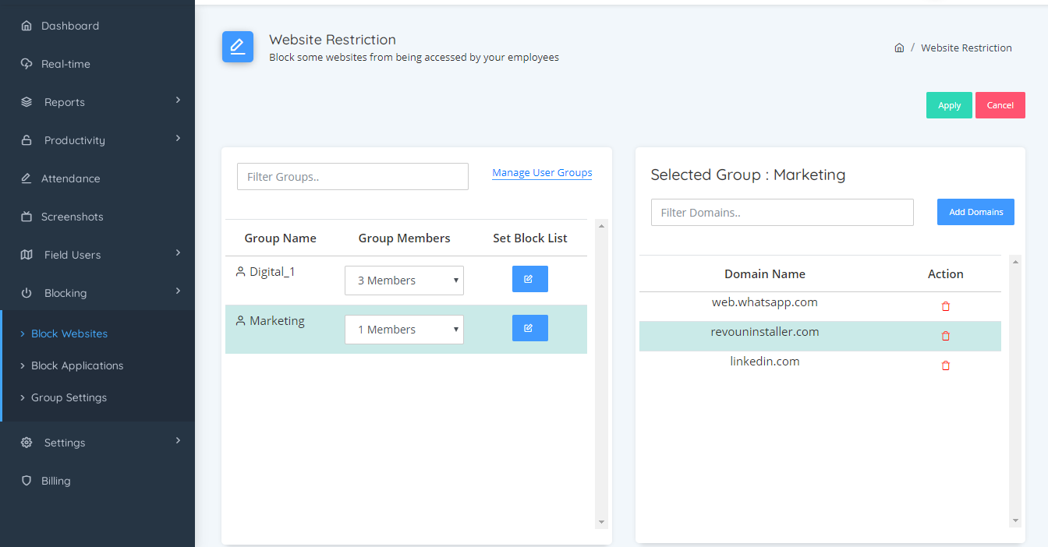Expand the Productivity sidebar section
This screenshot has width=1048, height=547.
[74, 139]
